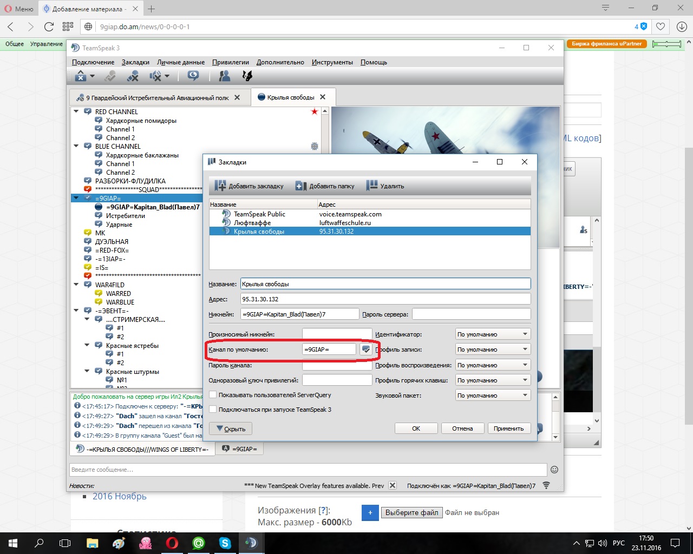The width and height of the screenshot is (693, 554).
Task: Open Skype from the Windows taskbar
Action: (225, 543)
